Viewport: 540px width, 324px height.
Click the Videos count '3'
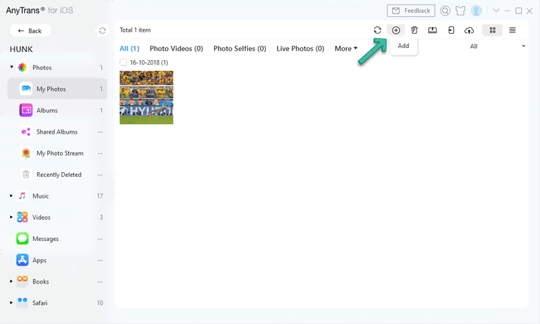pos(101,217)
